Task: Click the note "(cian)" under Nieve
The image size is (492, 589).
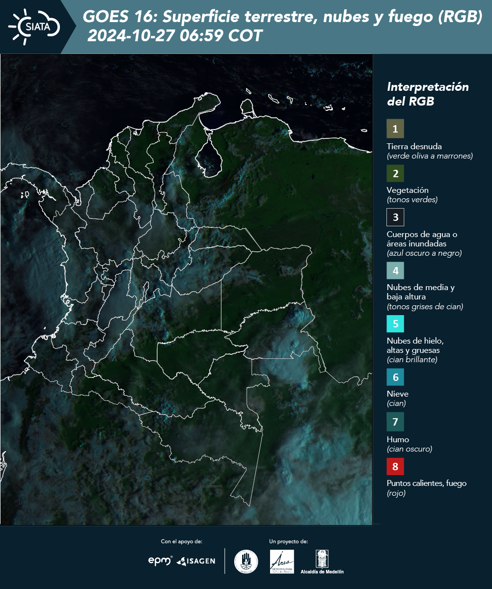Action: pyautogui.click(x=396, y=403)
